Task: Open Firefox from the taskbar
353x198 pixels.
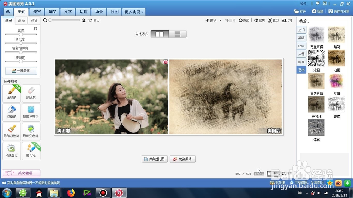Action: 71,193
